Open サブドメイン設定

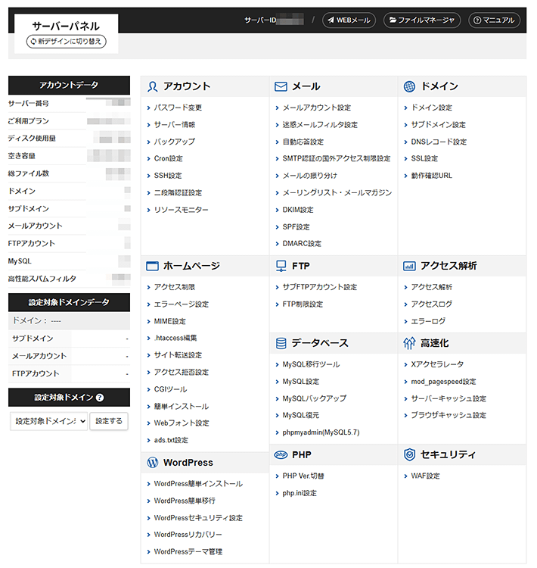[438, 125]
